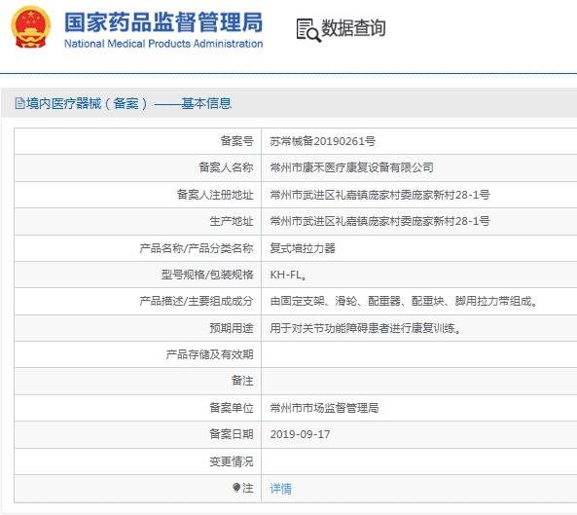Click the 境内医疗器械（备案）基本信息 heading

pyautogui.click(x=128, y=103)
